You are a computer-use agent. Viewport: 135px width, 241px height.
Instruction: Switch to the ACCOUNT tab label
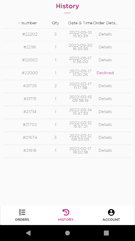111,220
